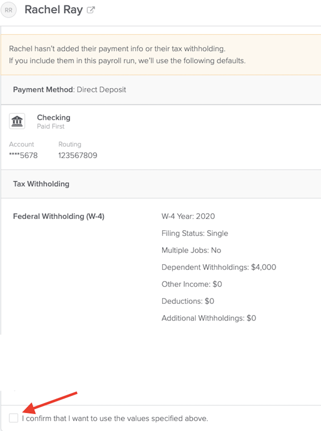Click the RR avatar circle
The height and width of the screenshot is (431, 321).
point(8,10)
